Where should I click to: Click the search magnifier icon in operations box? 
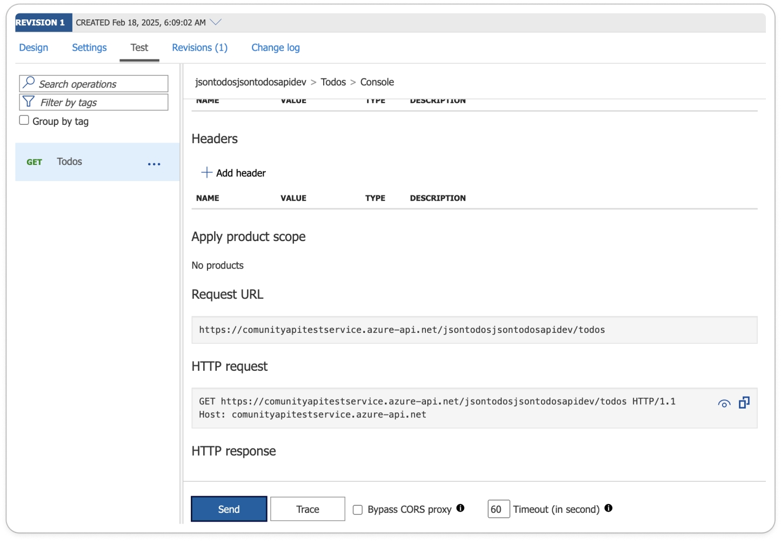[29, 83]
